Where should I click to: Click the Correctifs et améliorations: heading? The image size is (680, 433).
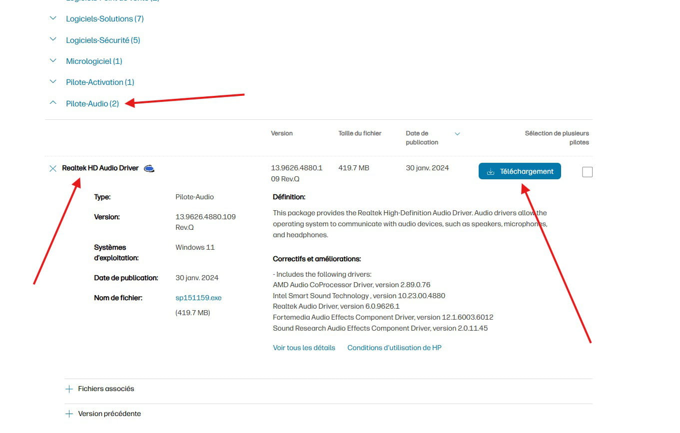[x=317, y=259]
